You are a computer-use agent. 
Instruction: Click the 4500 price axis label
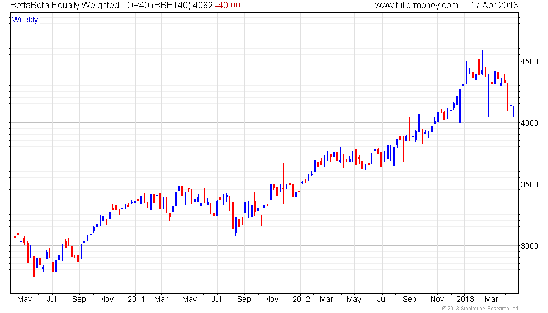coord(530,61)
